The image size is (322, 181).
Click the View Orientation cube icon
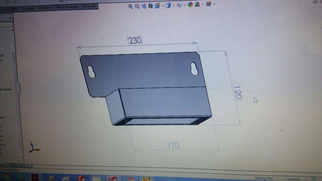(157, 6)
